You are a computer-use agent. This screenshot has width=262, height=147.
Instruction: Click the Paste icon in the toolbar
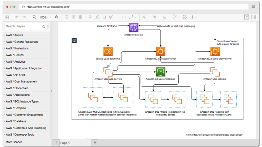point(74,17)
